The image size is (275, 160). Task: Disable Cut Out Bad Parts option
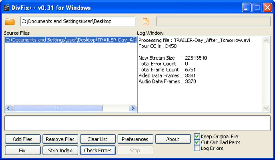point(197,142)
